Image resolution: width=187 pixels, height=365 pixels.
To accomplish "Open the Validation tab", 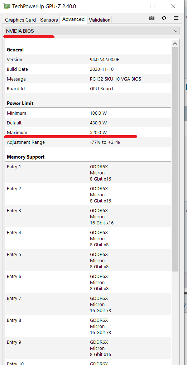I will 100,20.
